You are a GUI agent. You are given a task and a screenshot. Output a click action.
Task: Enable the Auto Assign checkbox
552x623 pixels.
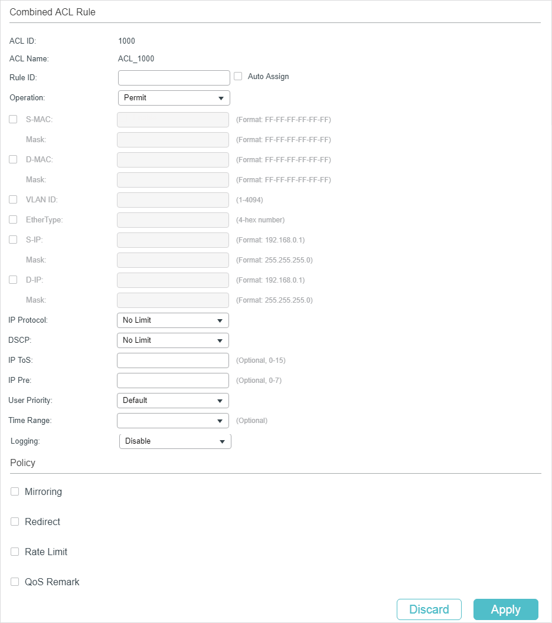coord(239,76)
